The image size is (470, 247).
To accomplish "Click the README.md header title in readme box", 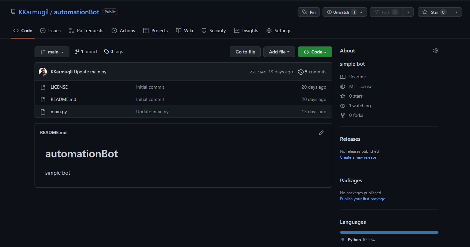I will point(53,132).
